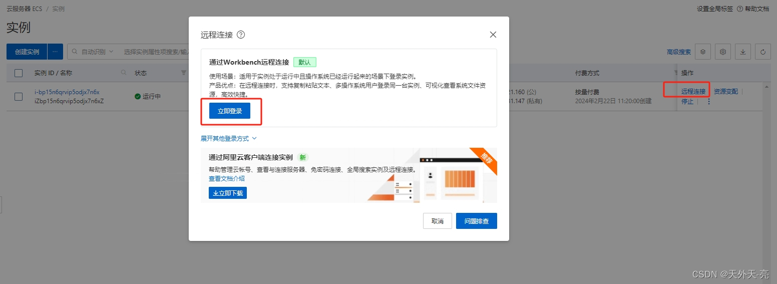
Task: Click the 按量付费 billing text
Action: coord(587,92)
